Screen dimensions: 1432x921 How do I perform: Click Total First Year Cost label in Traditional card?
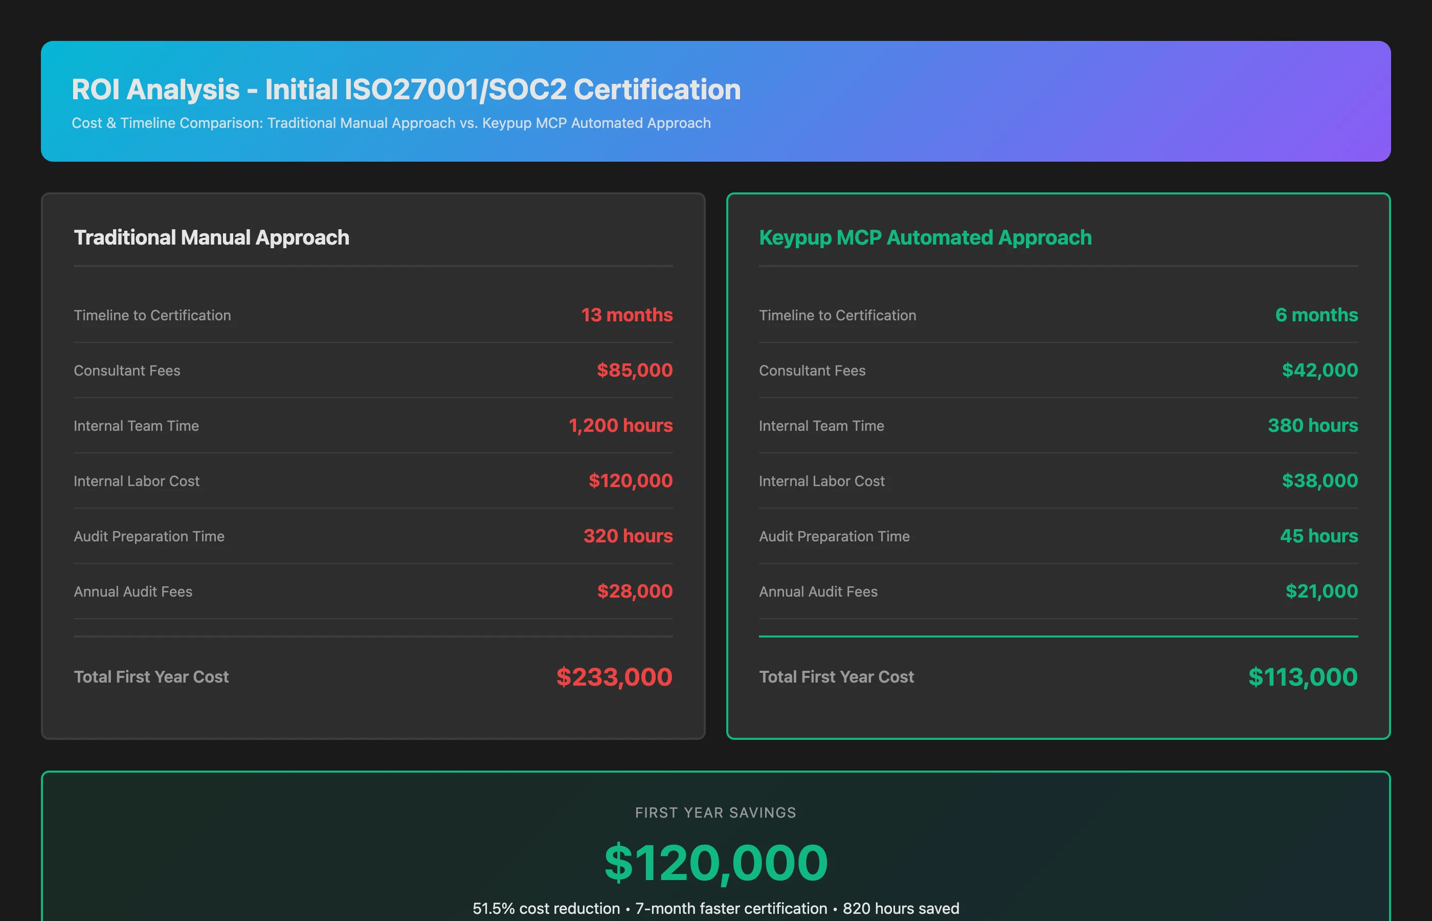click(150, 677)
